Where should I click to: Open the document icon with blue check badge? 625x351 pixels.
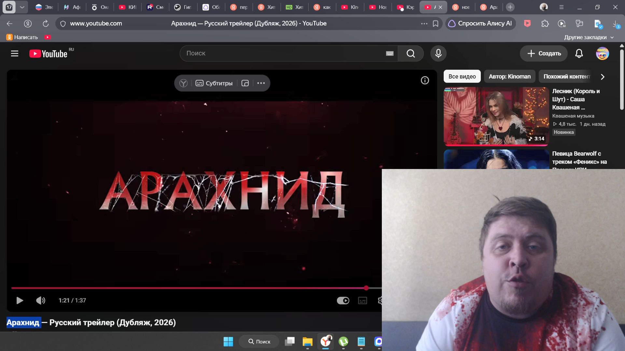(598, 24)
